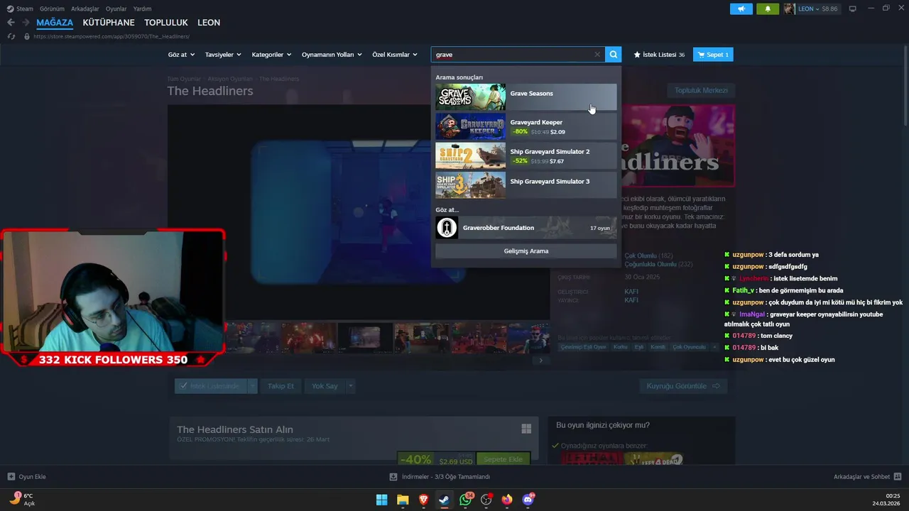The image size is (909, 511).
Task: Open OBS Studio from taskbar
Action: pyautogui.click(x=487, y=500)
